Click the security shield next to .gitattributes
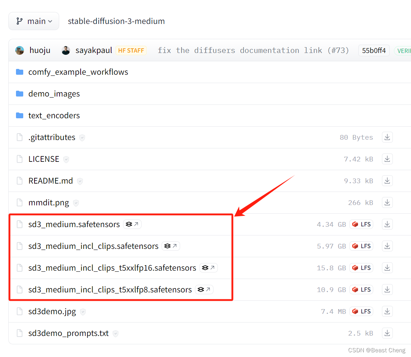Screen dimensions: 411x357 (82, 138)
